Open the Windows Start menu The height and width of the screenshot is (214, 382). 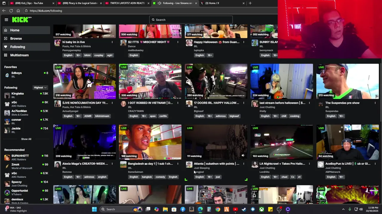(94, 209)
